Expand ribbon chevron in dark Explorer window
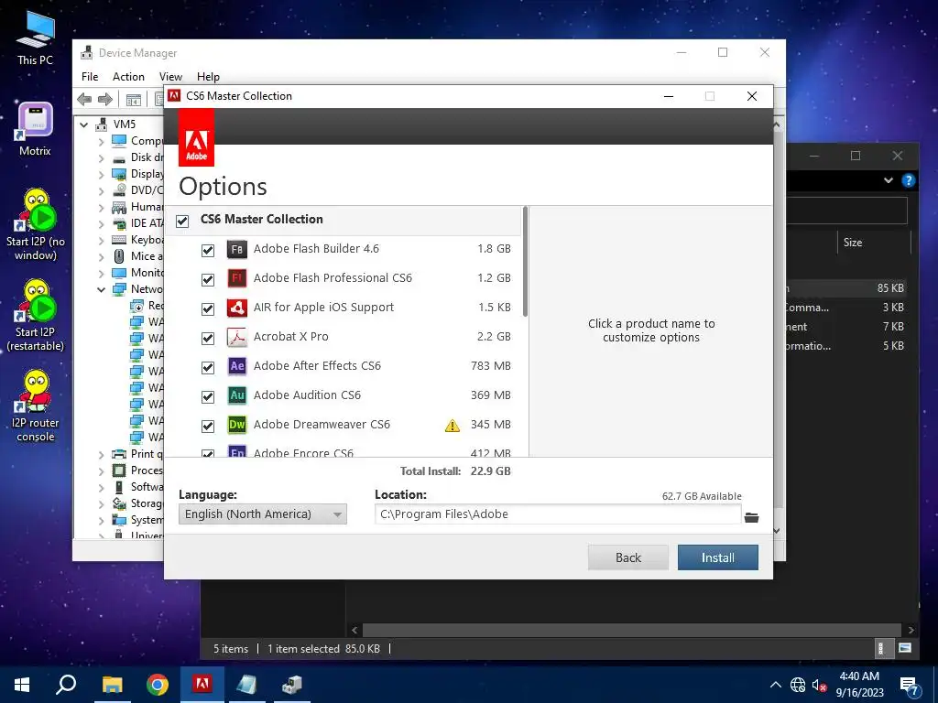 (889, 180)
